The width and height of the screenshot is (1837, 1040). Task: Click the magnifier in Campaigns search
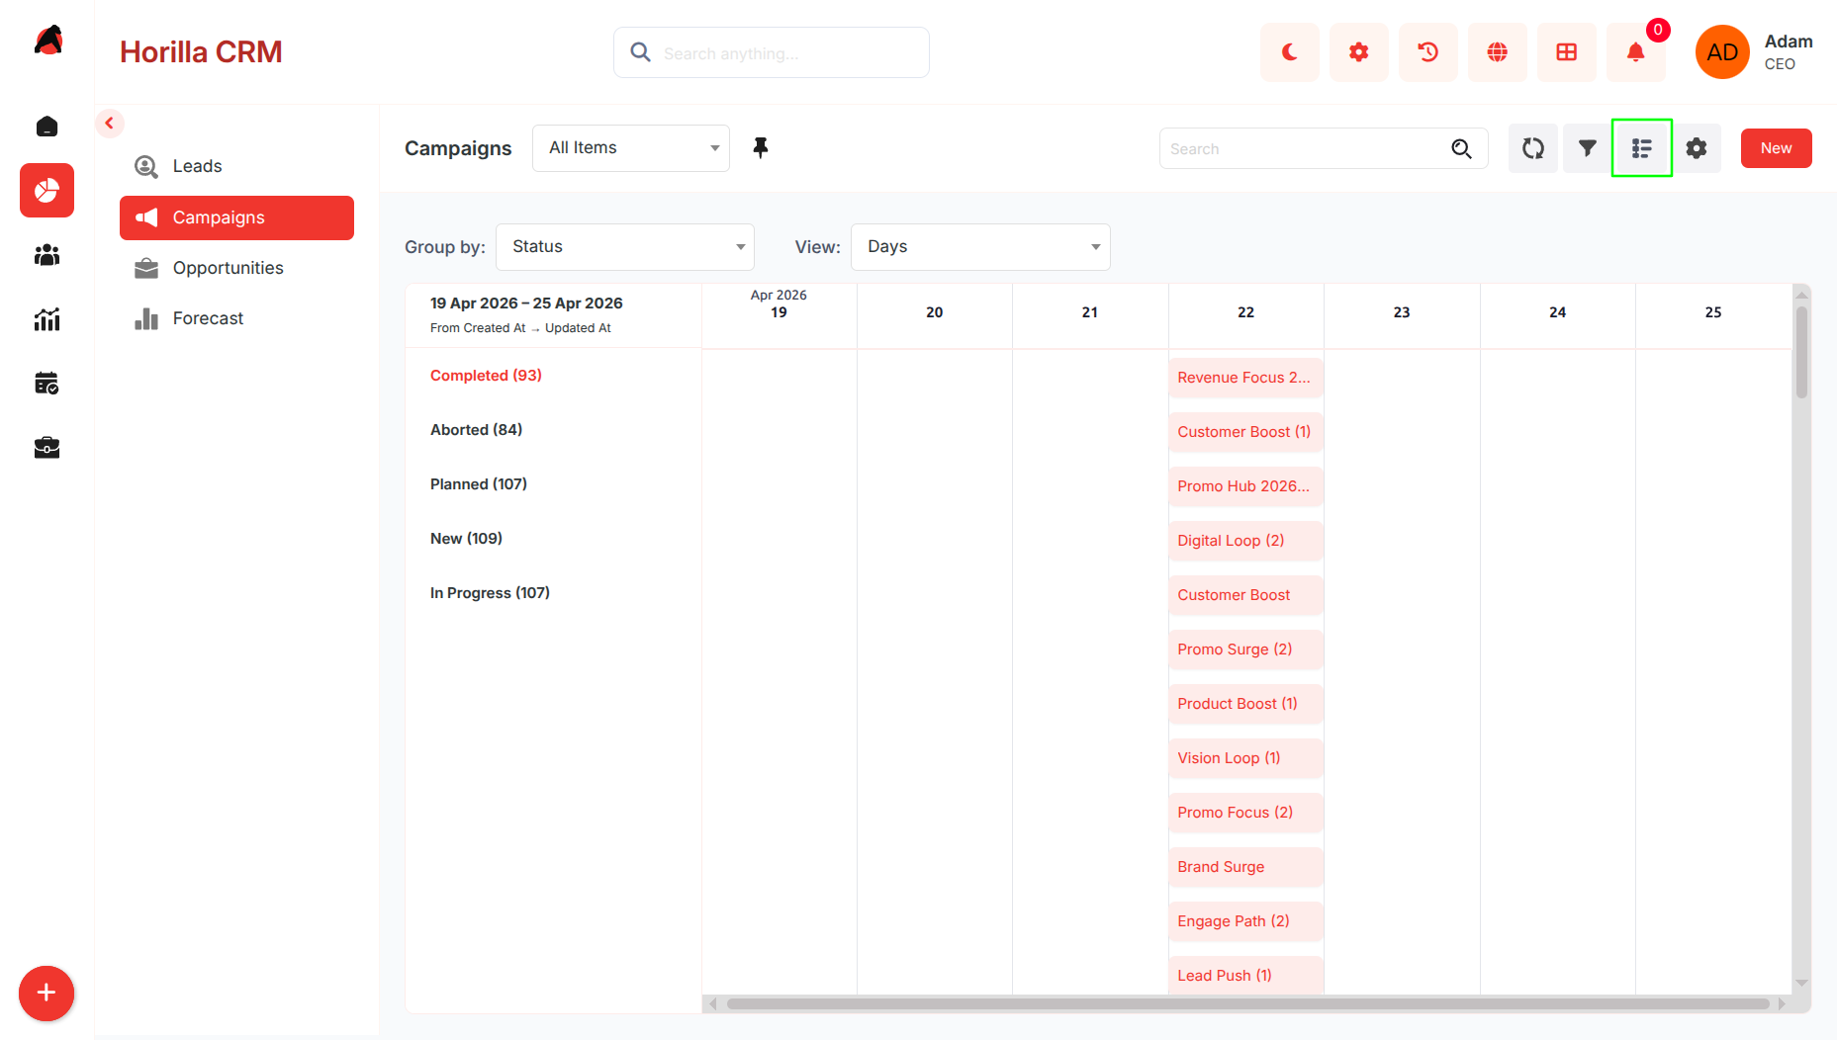(1461, 148)
